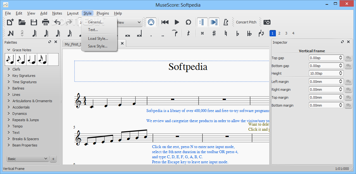Expand the Dynamics palette
Screen dimensions: 356x174
pyautogui.click(x=9, y=114)
